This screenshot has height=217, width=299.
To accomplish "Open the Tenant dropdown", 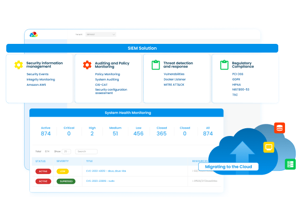I will point(101,34).
